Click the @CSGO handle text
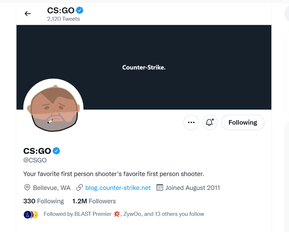This screenshot has width=289, height=232. click(x=35, y=160)
